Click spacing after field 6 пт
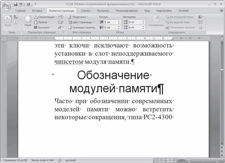225x163 pixels. (135, 27)
